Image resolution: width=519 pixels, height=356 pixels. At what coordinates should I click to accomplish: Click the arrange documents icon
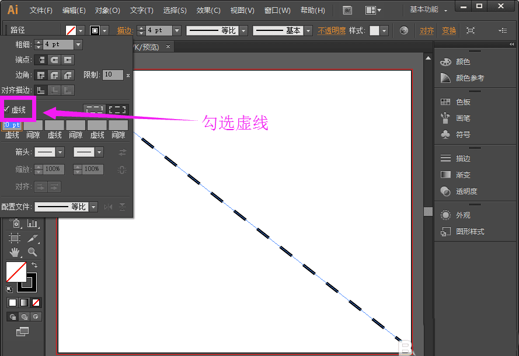pyautogui.click(x=373, y=11)
